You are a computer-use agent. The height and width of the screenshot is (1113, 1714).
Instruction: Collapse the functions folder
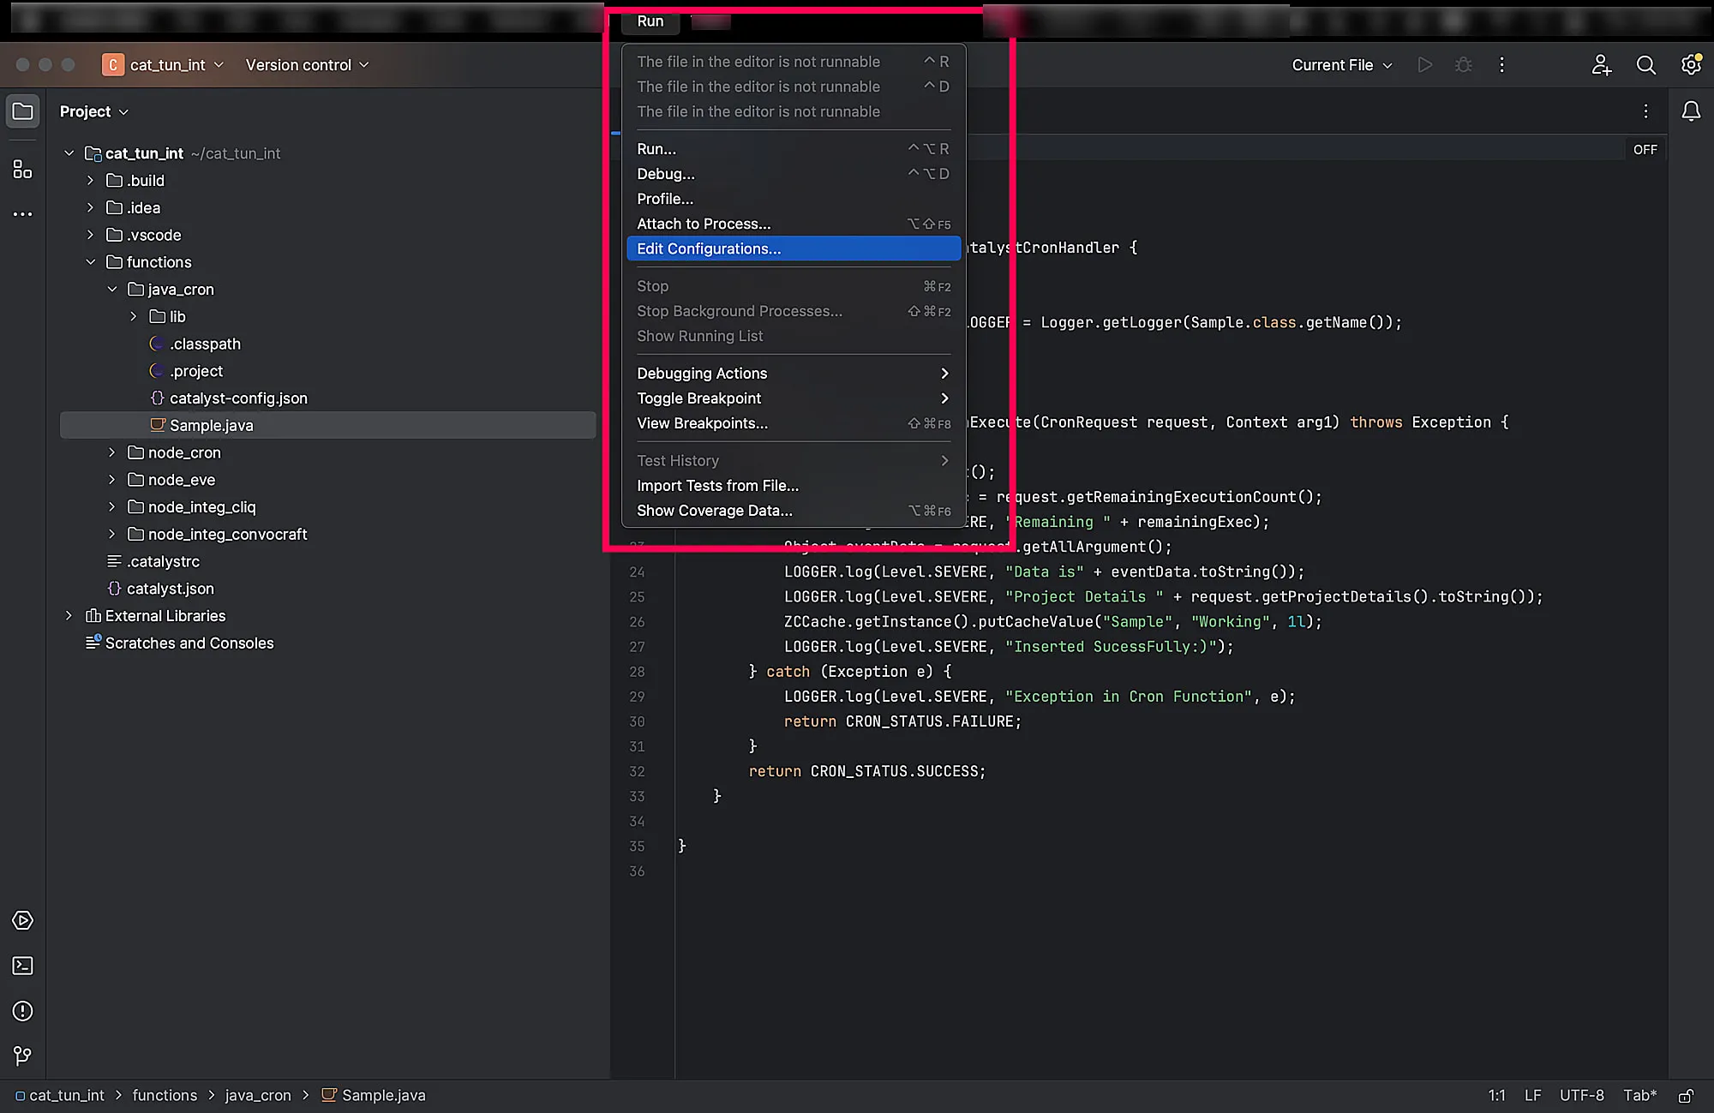click(90, 262)
